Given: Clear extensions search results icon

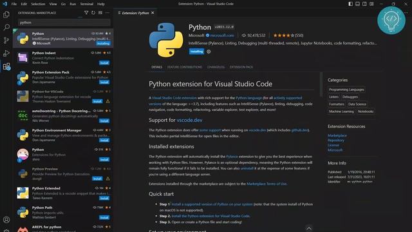Looking at the screenshot, I should (x=100, y=13).
